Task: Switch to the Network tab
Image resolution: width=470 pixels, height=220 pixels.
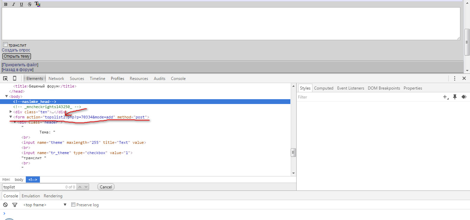Action: coord(56,79)
